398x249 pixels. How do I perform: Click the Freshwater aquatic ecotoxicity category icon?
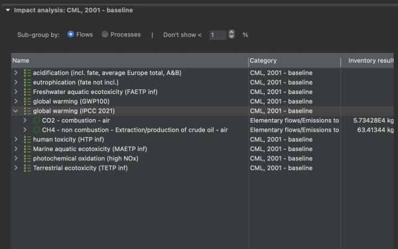pyautogui.click(x=27, y=92)
